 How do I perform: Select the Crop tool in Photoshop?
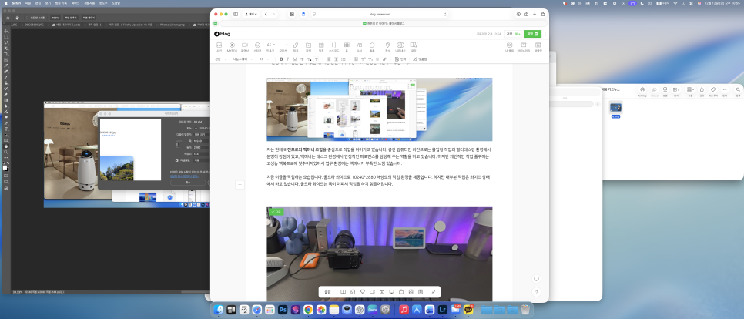(x=5, y=54)
